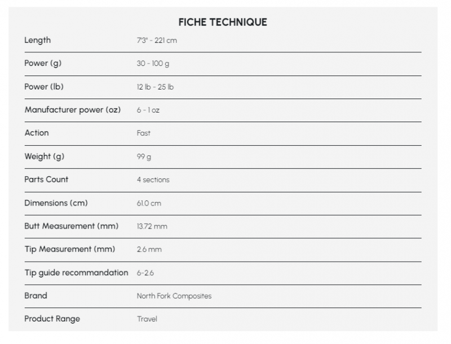Click the Power (g) label
This screenshot has height=344, width=451.
click(x=43, y=63)
